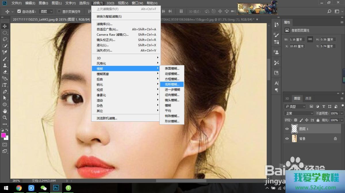Select the Hand tool
This screenshot has height=193, width=345.
[x=5, y=111]
